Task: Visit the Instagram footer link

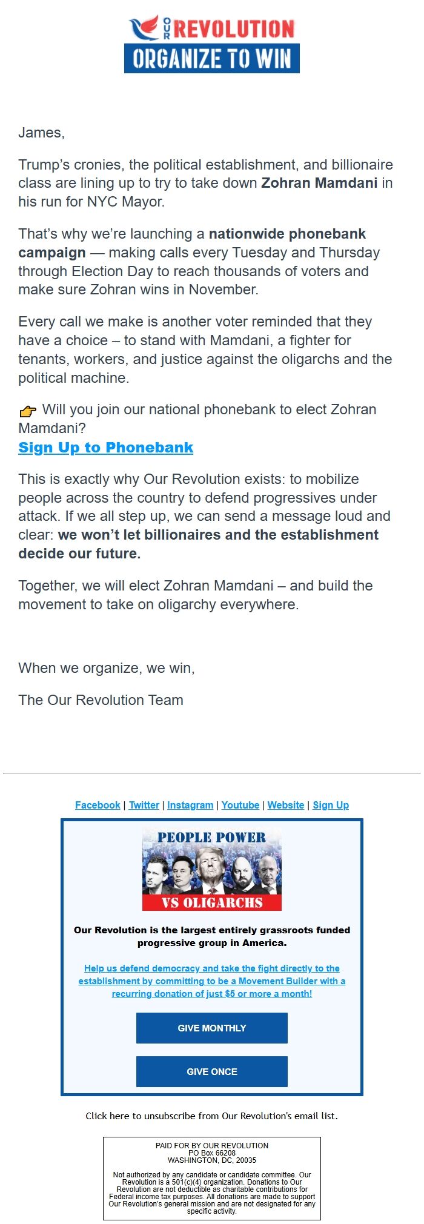Action: [190, 805]
